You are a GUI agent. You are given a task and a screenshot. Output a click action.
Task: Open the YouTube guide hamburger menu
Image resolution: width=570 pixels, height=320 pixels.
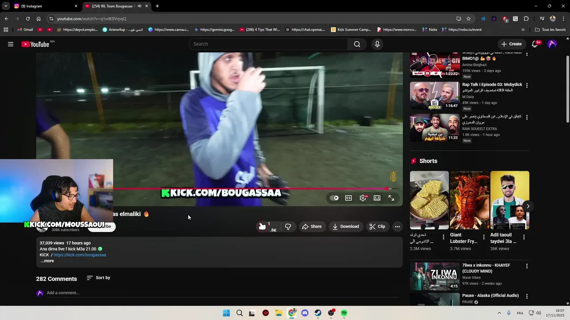[11, 44]
